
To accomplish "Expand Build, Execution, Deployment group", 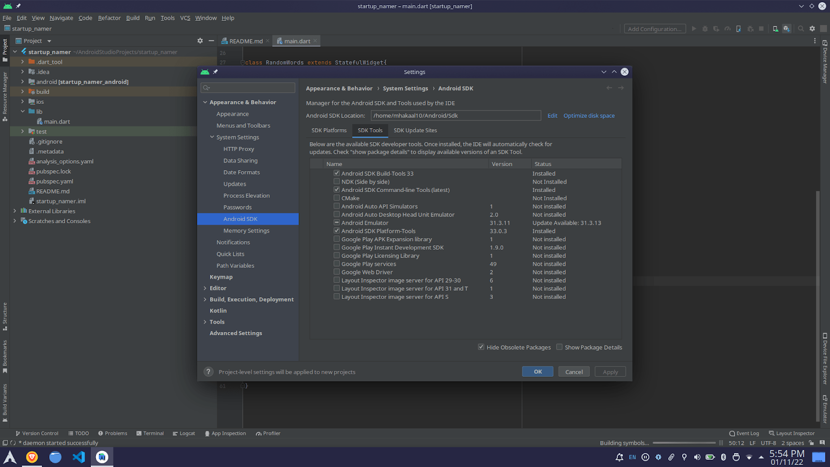I will coord(205,299).
